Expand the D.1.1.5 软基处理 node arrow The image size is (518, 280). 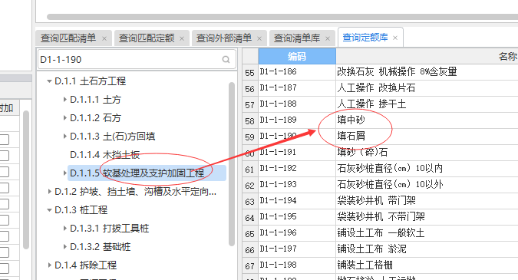65,173
